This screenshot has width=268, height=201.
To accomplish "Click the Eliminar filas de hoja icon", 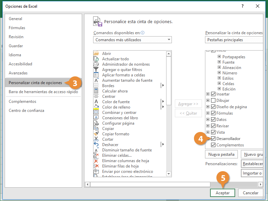I will click(x=96, y=166).
